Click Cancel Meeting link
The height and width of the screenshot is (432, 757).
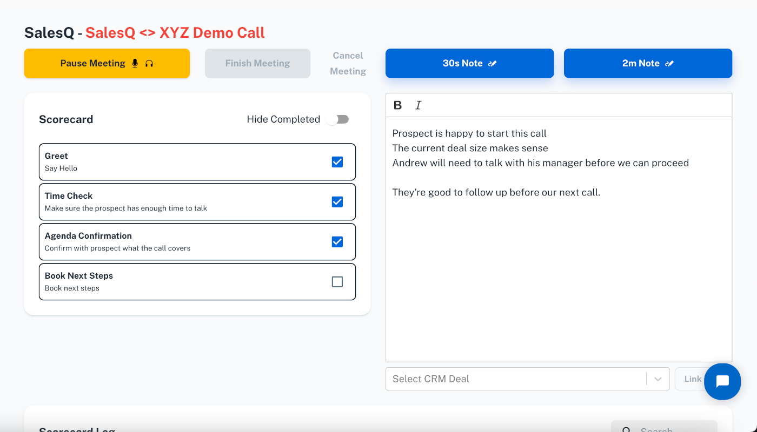tap(348, 63)
